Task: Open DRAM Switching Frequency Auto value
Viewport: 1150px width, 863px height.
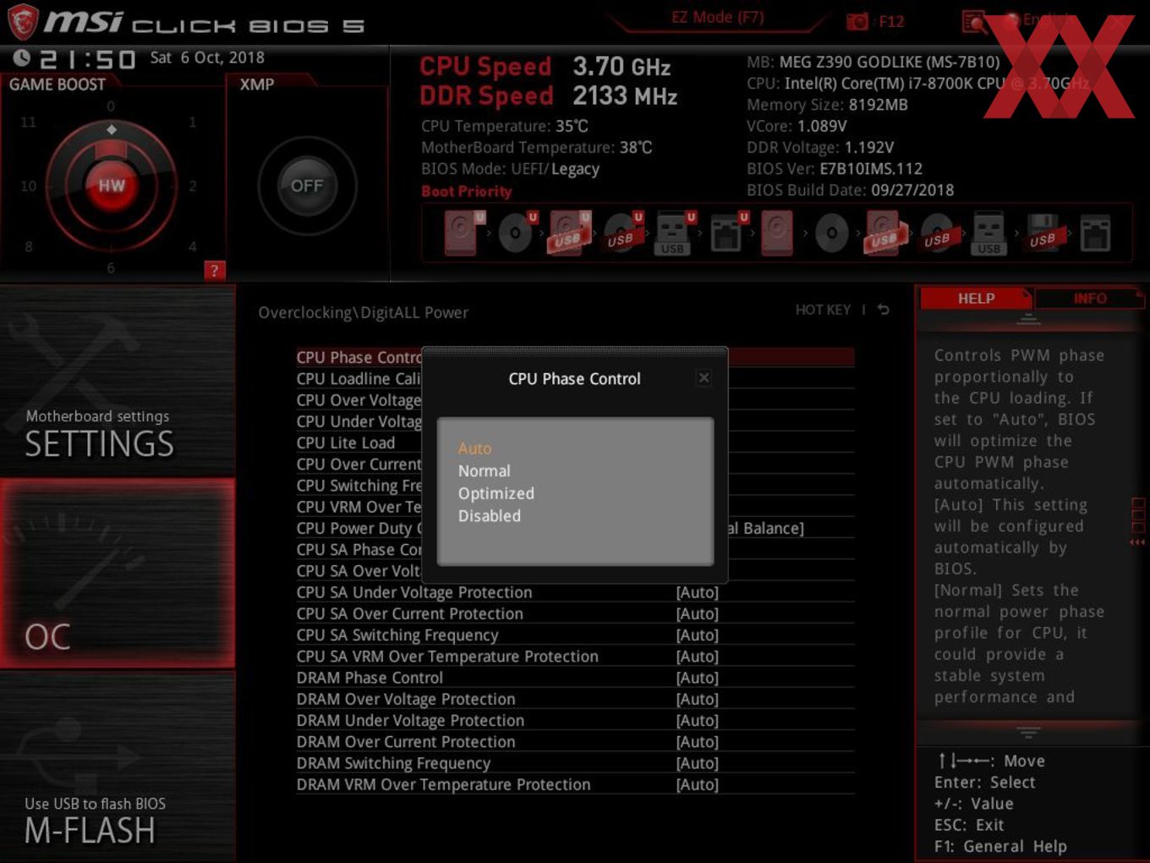Action: coord(698,763)
